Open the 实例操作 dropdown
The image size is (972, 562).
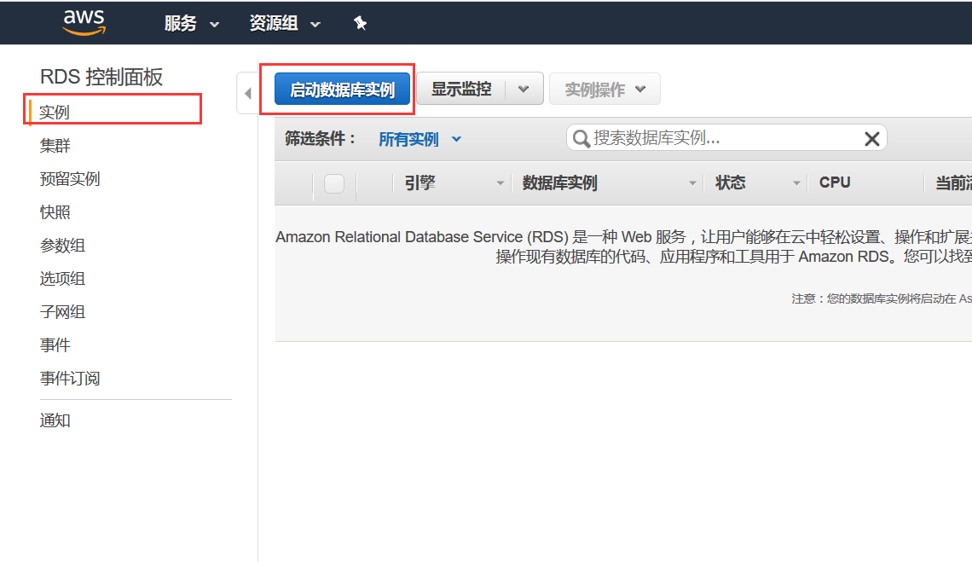coord(605,90)
